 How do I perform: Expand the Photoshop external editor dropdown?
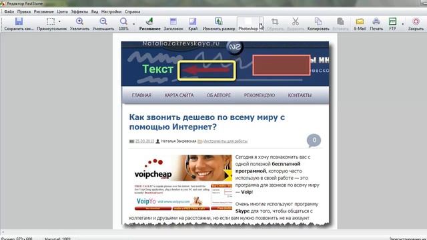click(x=261, y=24)
